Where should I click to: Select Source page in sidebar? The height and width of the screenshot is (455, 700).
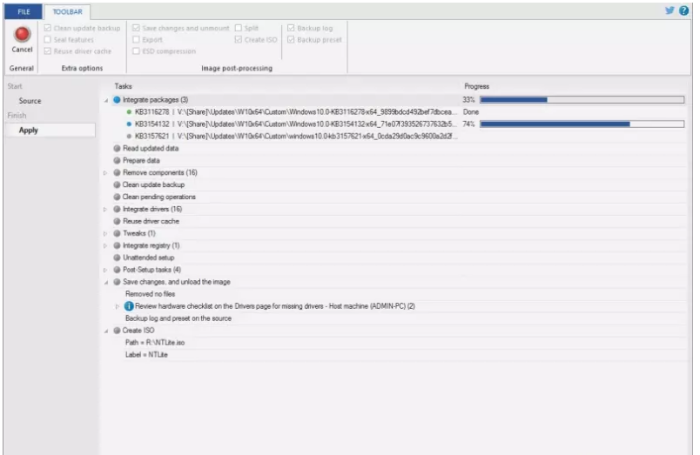[x=30, y=101]
